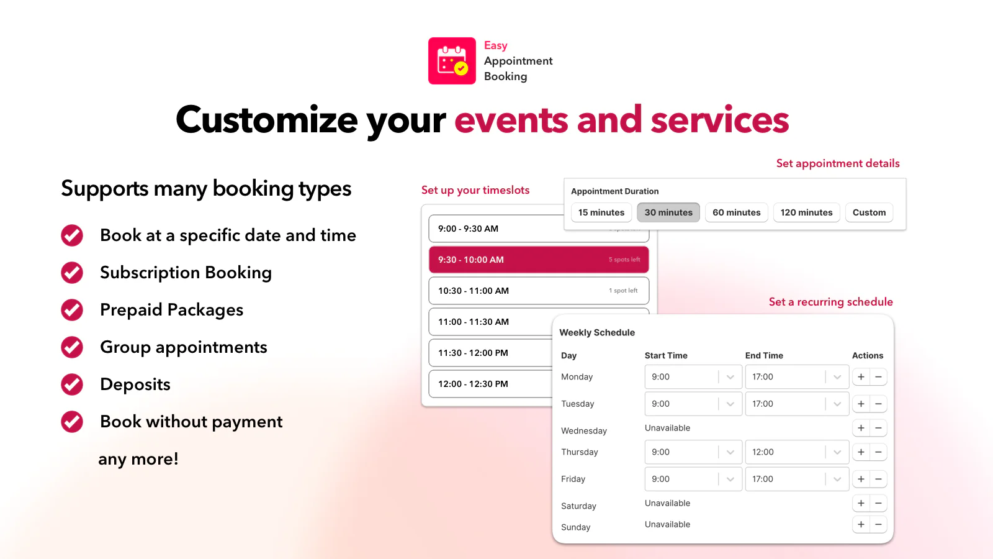Click checkmark beside "Deposits"
Image resolution: width=993 pixels, height=559 pixels.
pyautogui.click(x=71, y=384)
